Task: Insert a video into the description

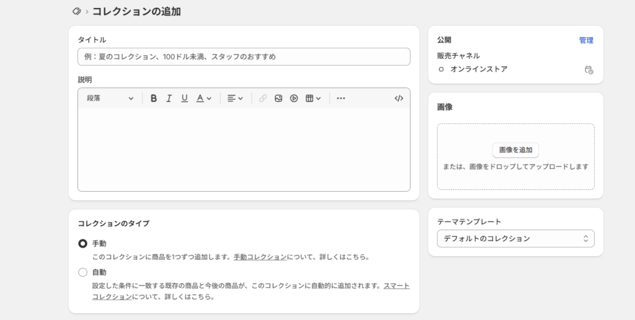Action: 294,98
